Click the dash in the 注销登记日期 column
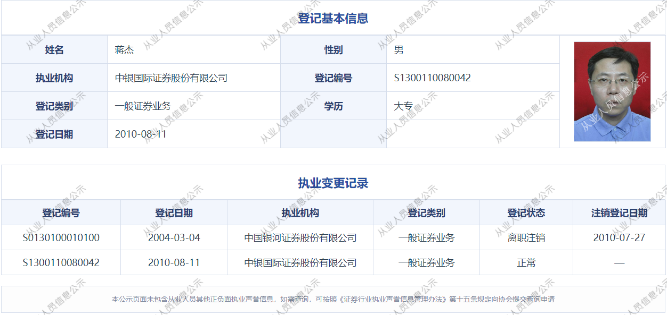The width and height of the screenshot is (667, 315). click(x=619, y=263)
